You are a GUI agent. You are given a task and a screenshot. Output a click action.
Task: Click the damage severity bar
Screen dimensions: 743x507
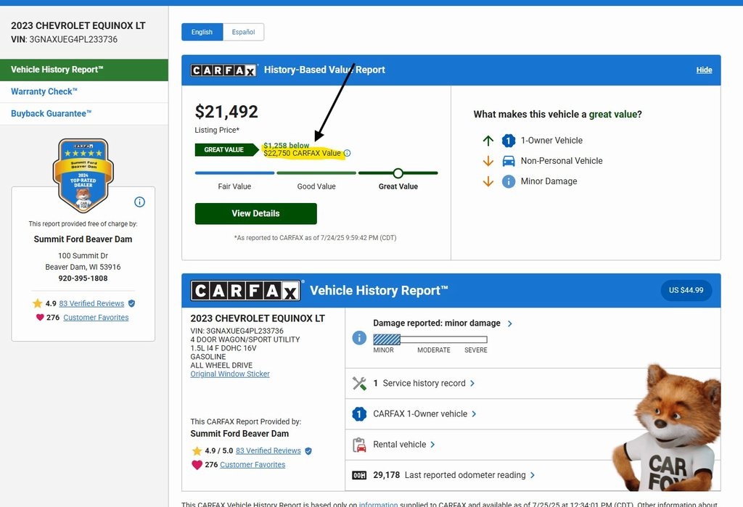pos(430,339)
